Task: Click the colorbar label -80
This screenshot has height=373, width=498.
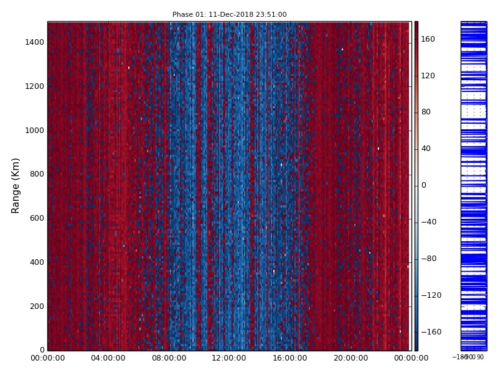Action: [429, 259]
